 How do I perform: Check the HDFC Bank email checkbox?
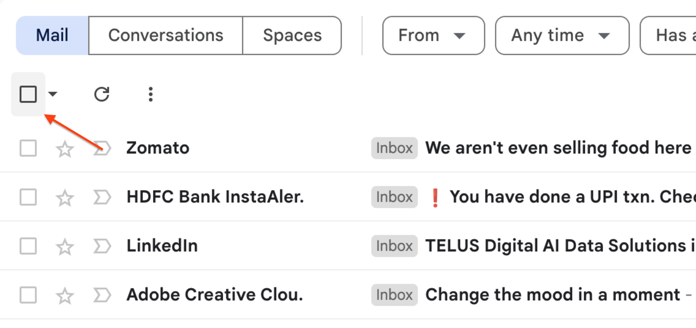click(28, 197)
